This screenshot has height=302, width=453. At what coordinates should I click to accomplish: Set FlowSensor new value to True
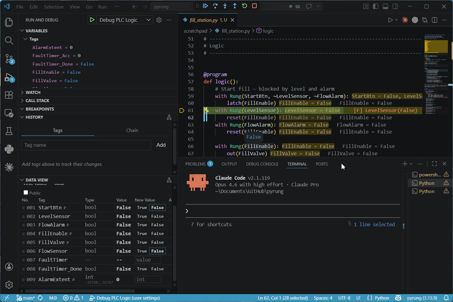(142, 251)
